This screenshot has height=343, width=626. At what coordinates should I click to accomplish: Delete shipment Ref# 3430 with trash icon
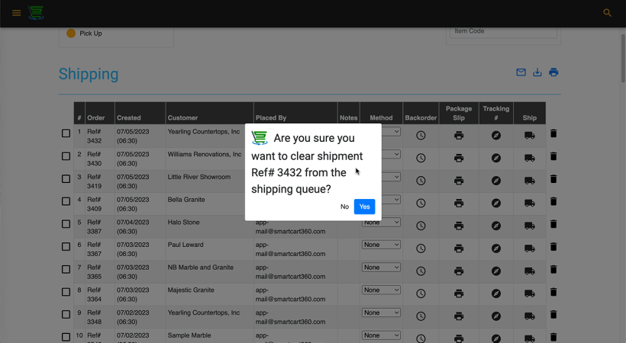click(553, 156)
